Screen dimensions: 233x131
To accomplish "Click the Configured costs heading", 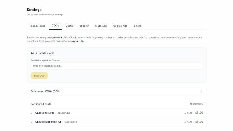I will point(41,104).
